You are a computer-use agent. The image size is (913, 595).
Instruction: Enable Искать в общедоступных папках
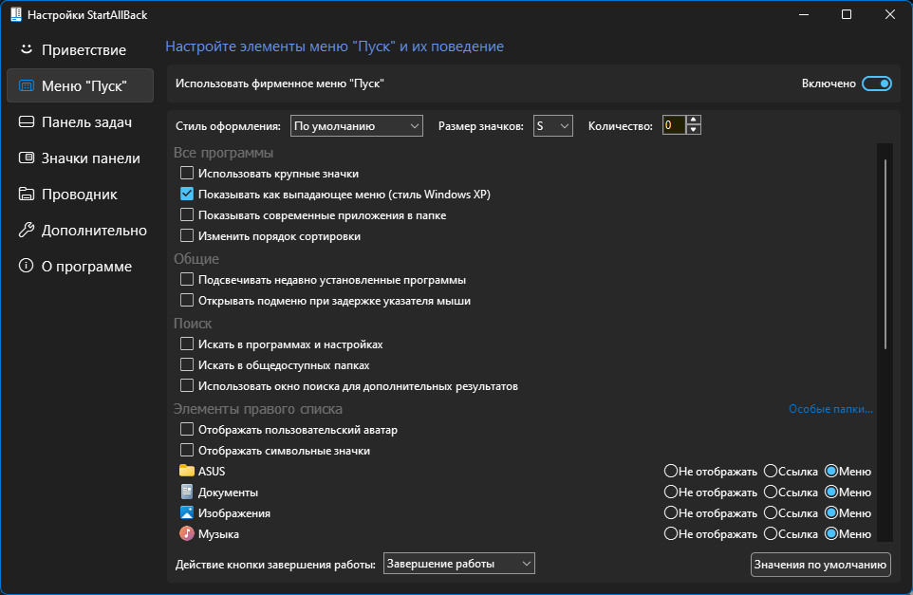tap(187, 365)
